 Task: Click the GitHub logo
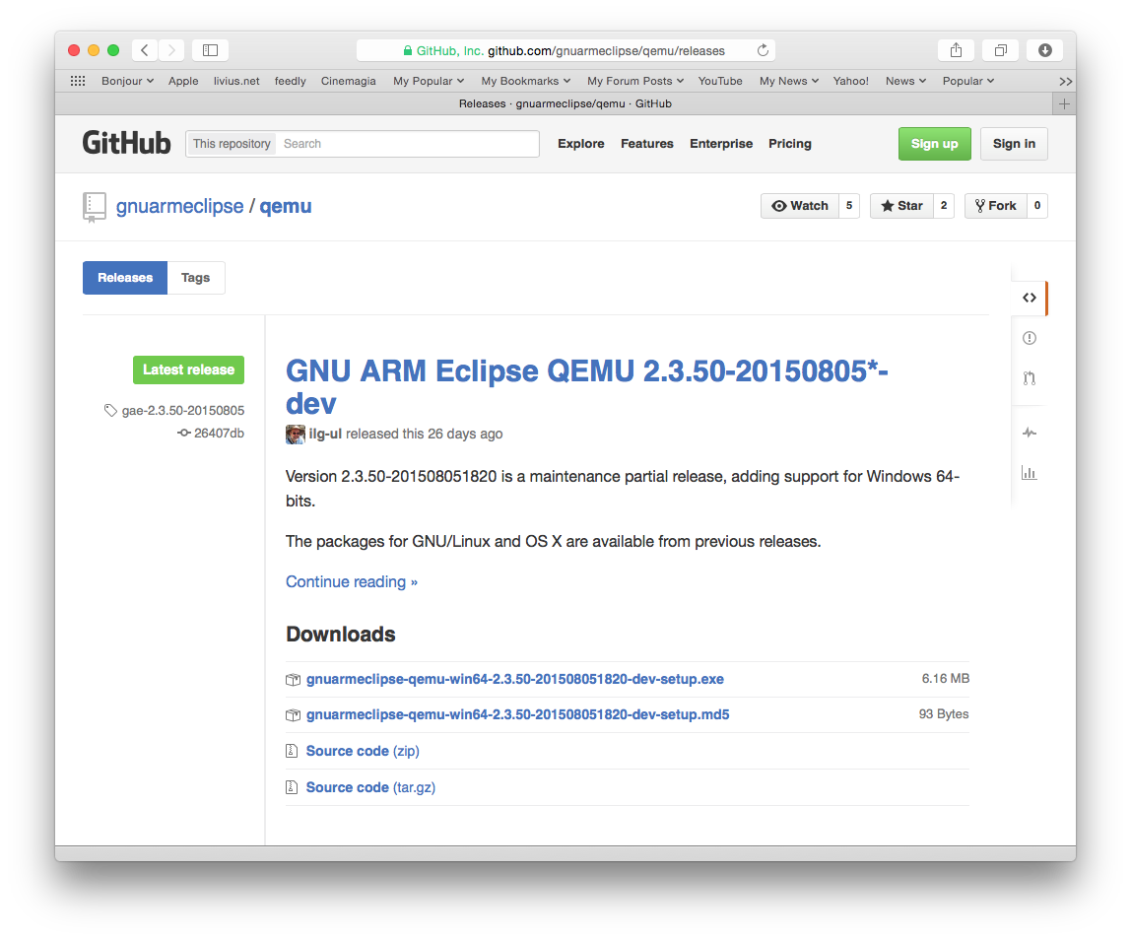click(x=126, y=143)
